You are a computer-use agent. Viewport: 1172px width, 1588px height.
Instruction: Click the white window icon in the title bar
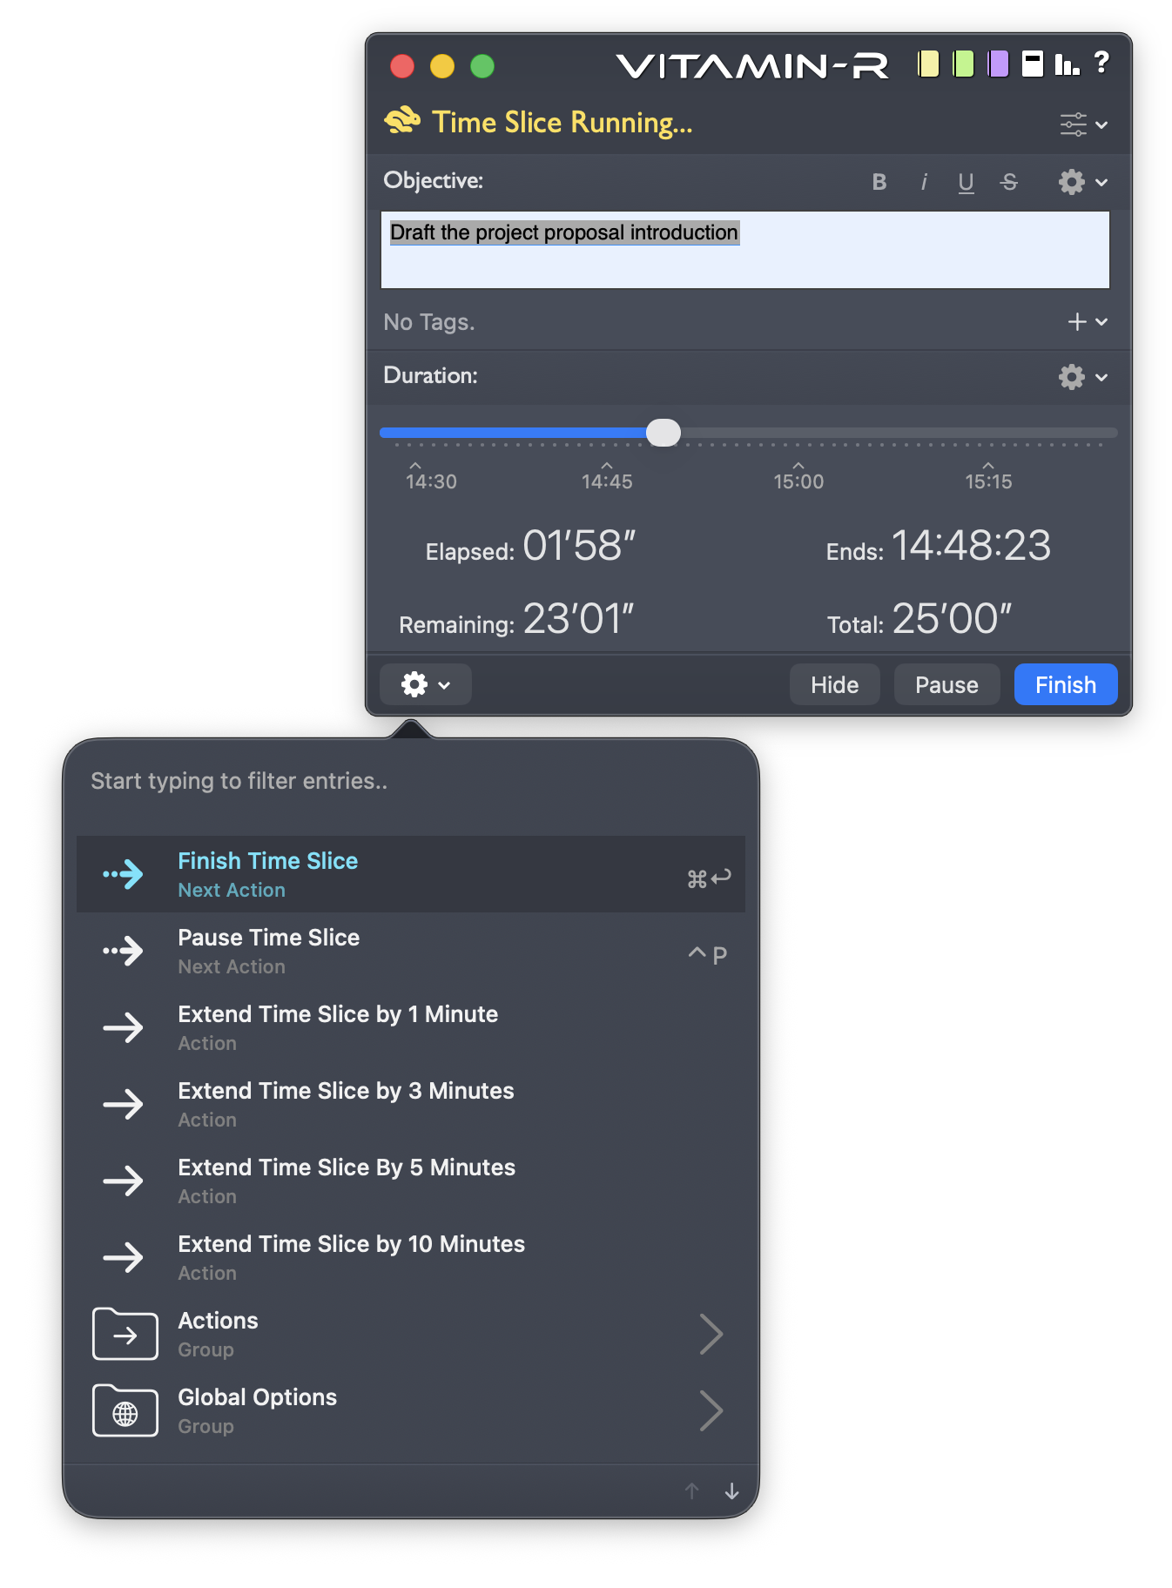point(1033,64)
